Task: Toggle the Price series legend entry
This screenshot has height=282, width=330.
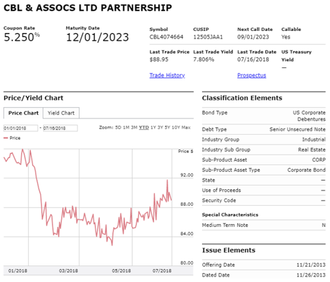Action: [x=12, y=138]
